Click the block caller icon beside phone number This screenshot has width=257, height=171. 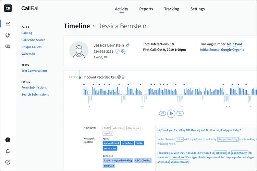[x=117, y=52]
